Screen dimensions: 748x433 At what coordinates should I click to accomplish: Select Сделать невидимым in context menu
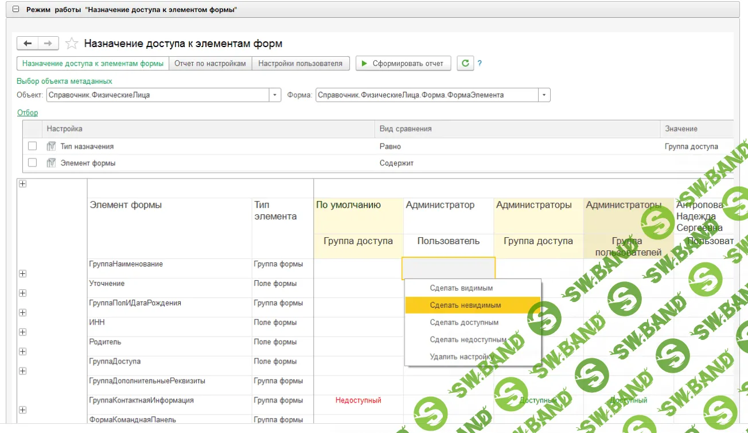click(465, 305)
